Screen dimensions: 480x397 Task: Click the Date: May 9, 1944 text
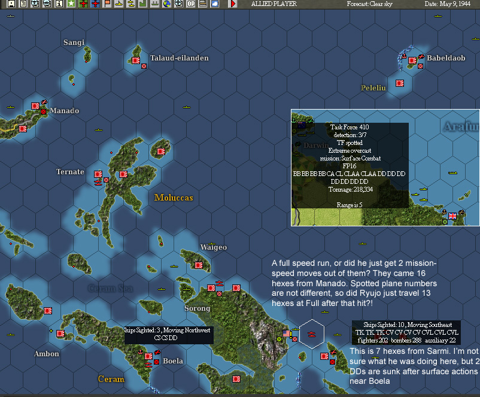click(447, 4)
